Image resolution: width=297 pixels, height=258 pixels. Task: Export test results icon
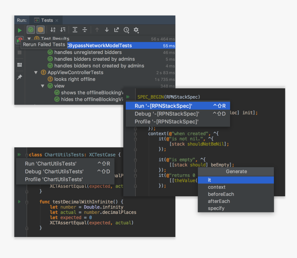(x=116, y=30)
